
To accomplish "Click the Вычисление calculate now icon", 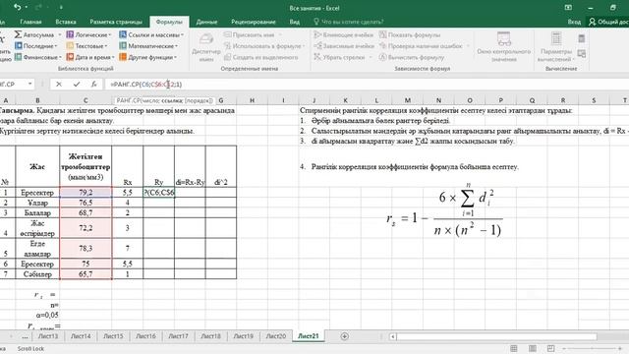I will tap(581, 38).
